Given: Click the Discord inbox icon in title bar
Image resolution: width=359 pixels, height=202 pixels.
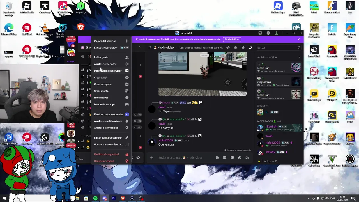Looking at the screenshot, I should coord(260,33).
